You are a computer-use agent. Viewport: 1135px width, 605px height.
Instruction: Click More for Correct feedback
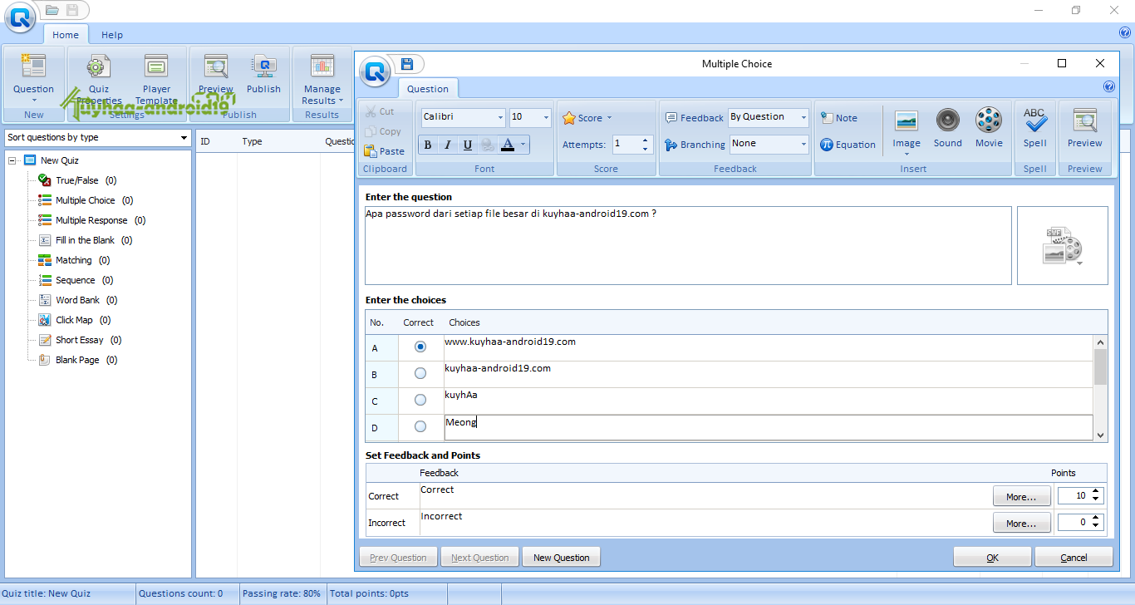coord(1021,496)
